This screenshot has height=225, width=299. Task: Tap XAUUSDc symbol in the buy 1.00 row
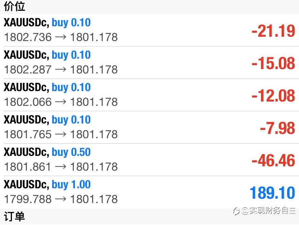click(x=26, y=185)
